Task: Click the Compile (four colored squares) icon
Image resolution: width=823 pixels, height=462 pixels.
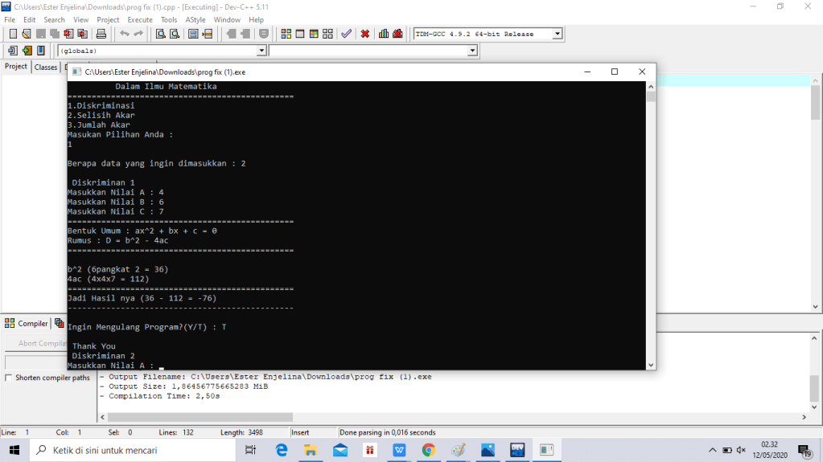Action: [x=286, y=34]
